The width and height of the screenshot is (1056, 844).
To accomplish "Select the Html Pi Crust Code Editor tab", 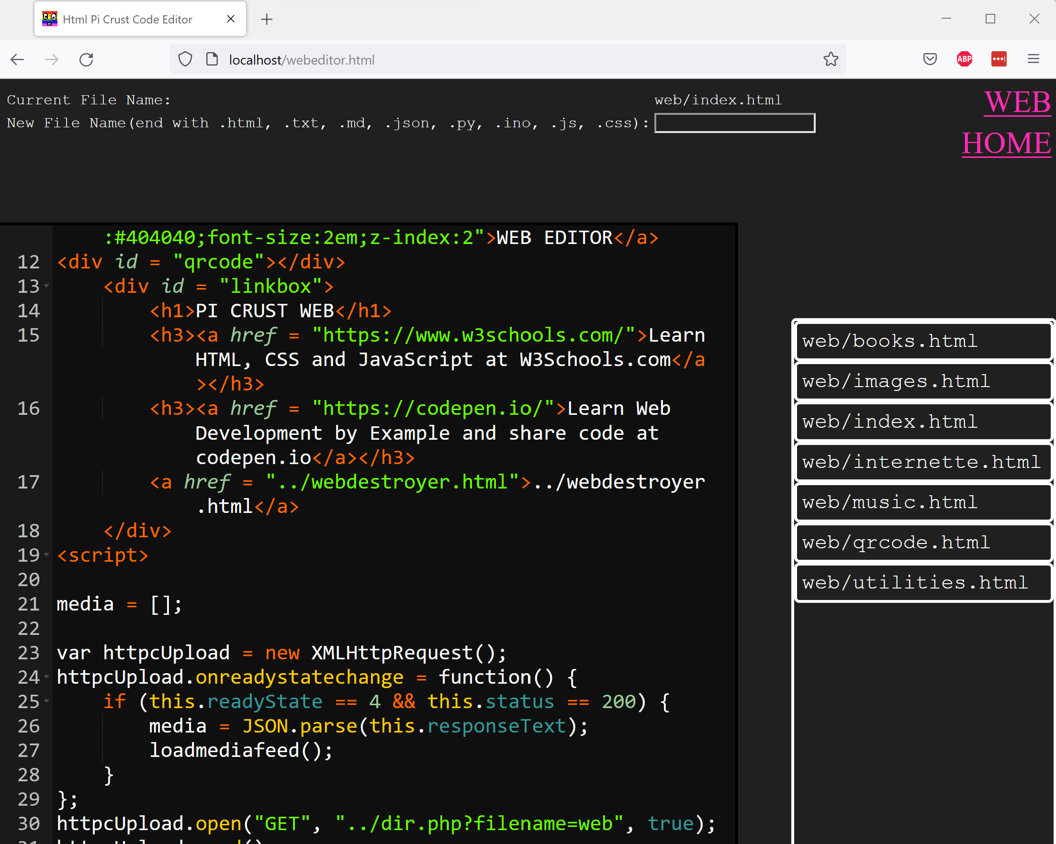I will 127,20.
